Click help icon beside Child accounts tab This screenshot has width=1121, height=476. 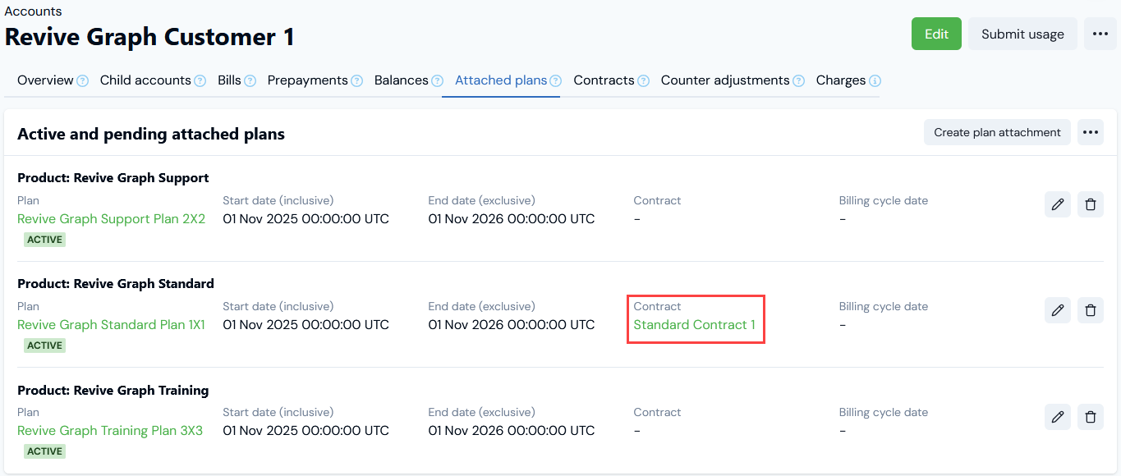(200, 81)
